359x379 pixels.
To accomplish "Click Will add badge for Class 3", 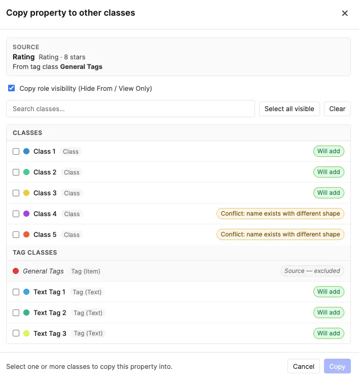I will [x=329, y=193].
